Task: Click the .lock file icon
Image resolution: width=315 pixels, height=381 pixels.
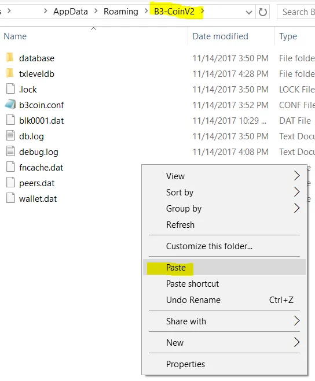Action: click(10, 89)
